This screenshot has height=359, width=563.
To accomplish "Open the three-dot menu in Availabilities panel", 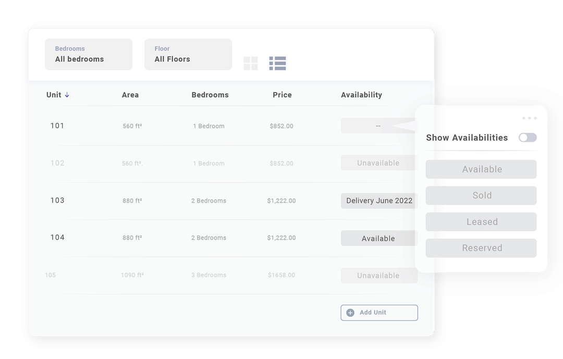I will coord(529,118).
